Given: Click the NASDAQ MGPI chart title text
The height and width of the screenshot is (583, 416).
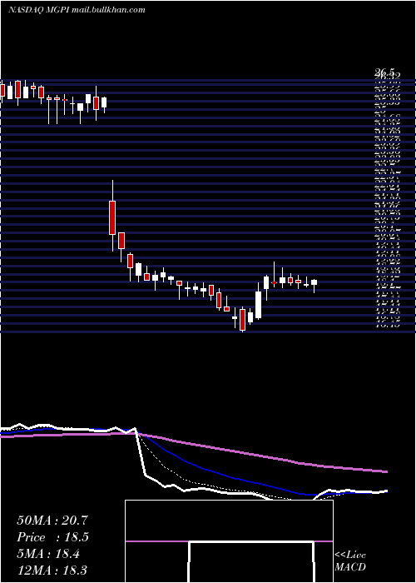Looking at the screenshot, I should tap(77, 10).
